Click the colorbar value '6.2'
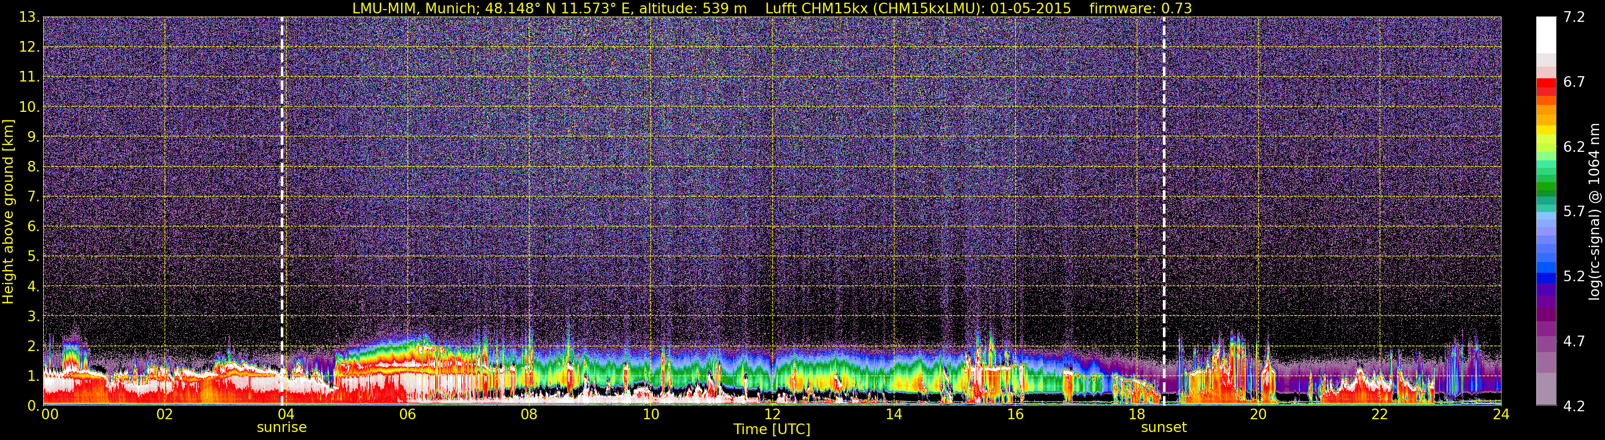The image size is (1605, 440). (x=1574, y=146)
